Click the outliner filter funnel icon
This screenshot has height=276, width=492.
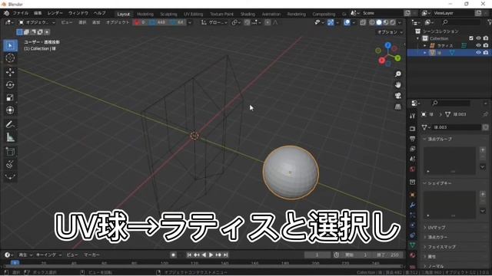pyautogui.click(x=490, y=22)
